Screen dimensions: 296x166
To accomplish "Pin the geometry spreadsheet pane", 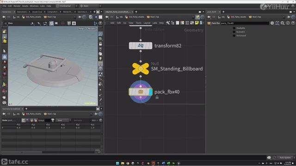I will click(96, 114).
